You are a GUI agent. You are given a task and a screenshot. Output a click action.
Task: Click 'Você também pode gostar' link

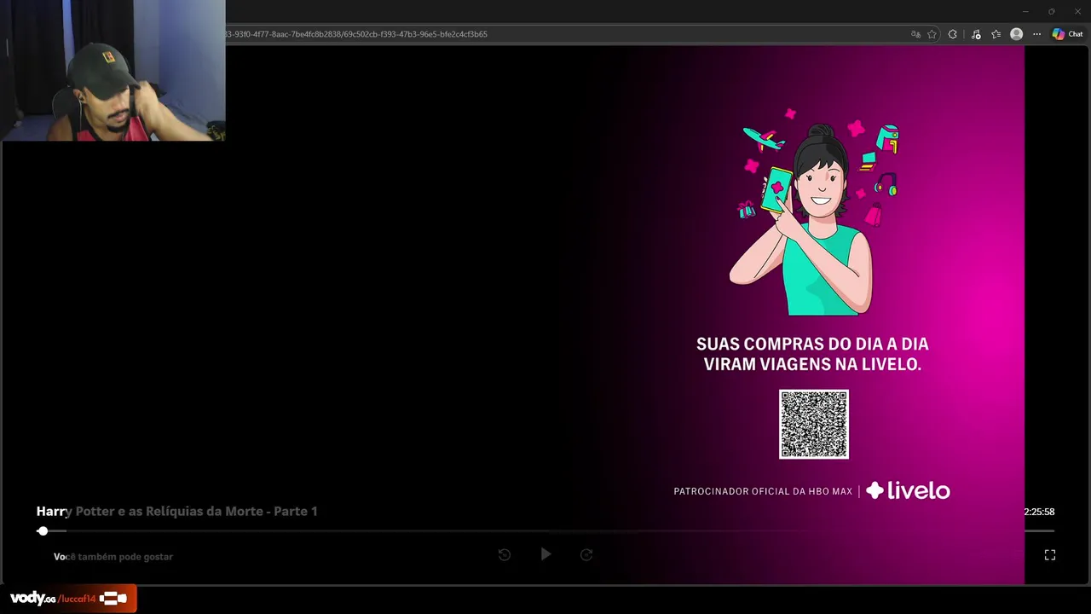(x=113, y=557)
